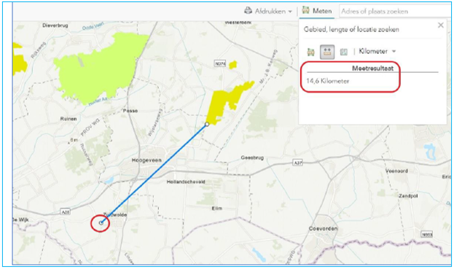Screen dimensions: 454x269
Task: Select the area measurement tool icon
Action: [x=310, y=52]
